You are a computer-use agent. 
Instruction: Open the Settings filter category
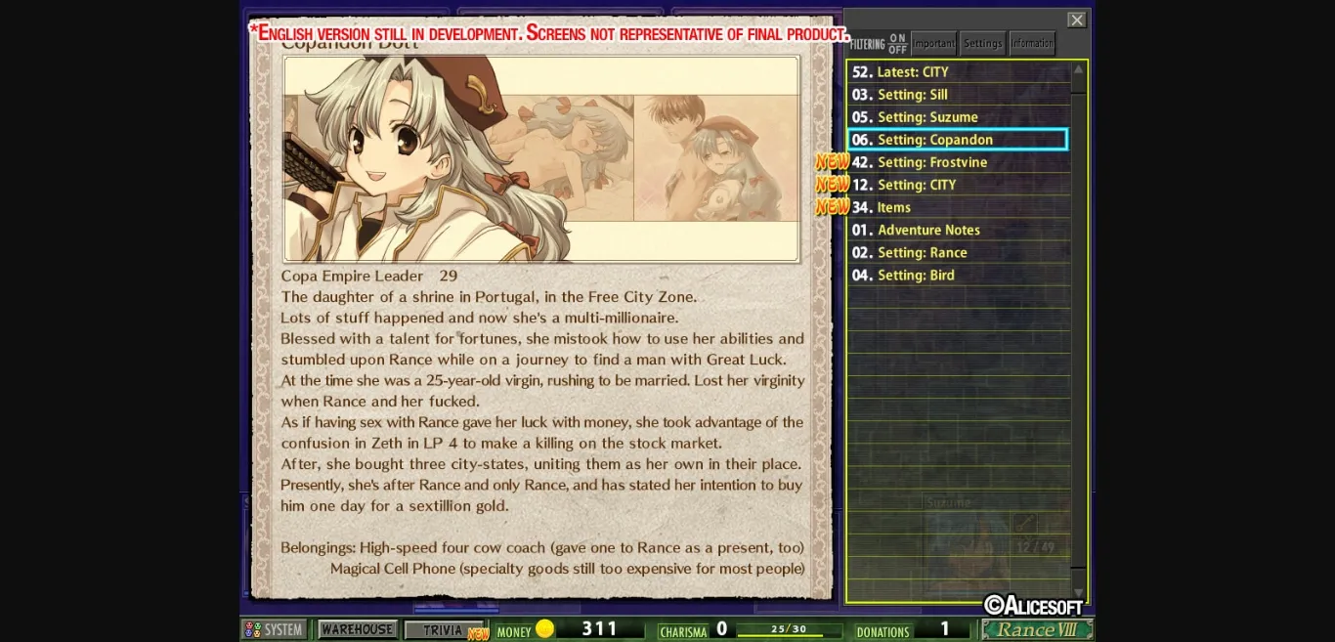[x=982, y=43]
